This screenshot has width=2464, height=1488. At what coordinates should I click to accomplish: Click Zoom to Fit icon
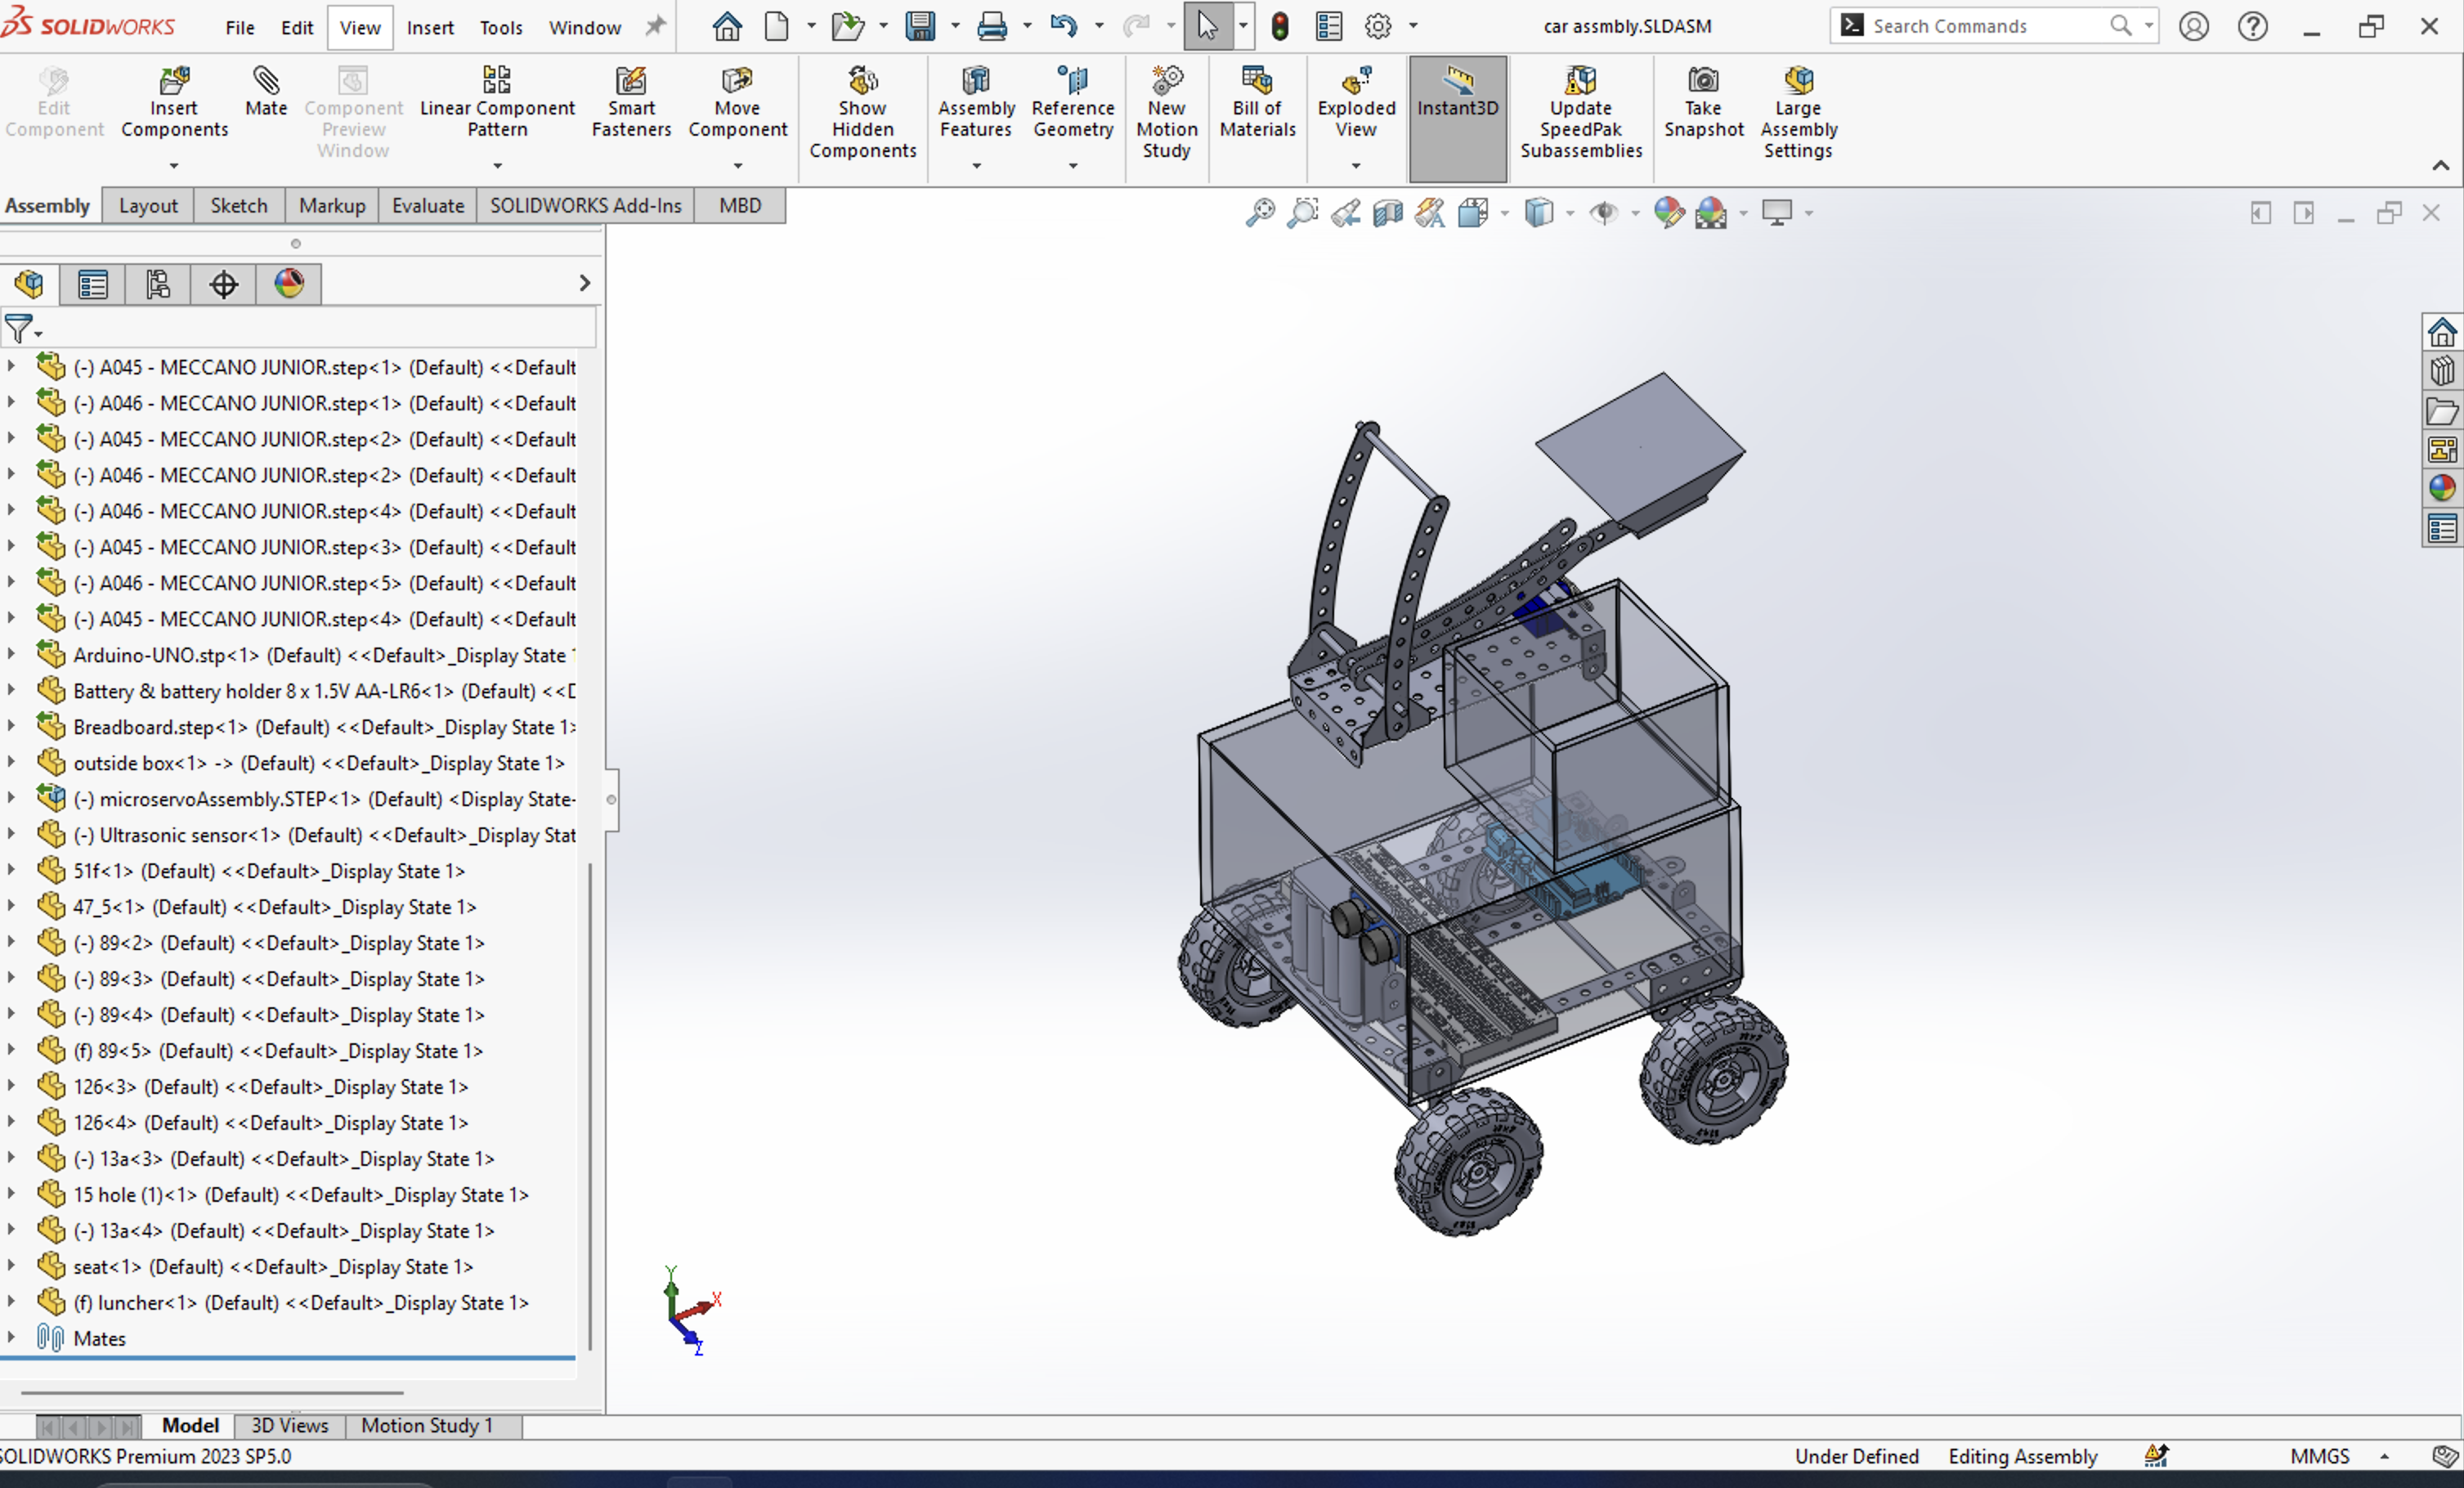1260,213
